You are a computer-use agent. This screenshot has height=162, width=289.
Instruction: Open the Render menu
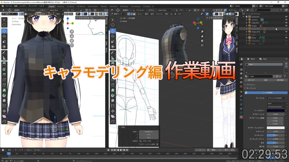coord(23,6)
